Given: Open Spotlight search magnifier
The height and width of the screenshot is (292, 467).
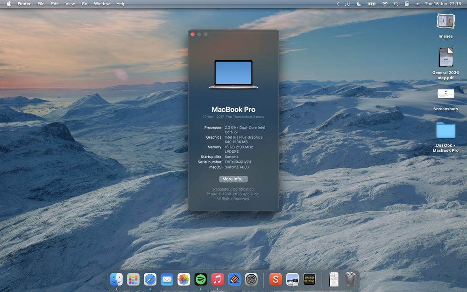Looking at the screenshot, I should coord(396,4).
